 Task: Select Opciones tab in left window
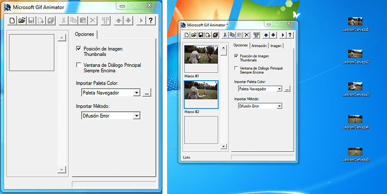tap(85, 34)
